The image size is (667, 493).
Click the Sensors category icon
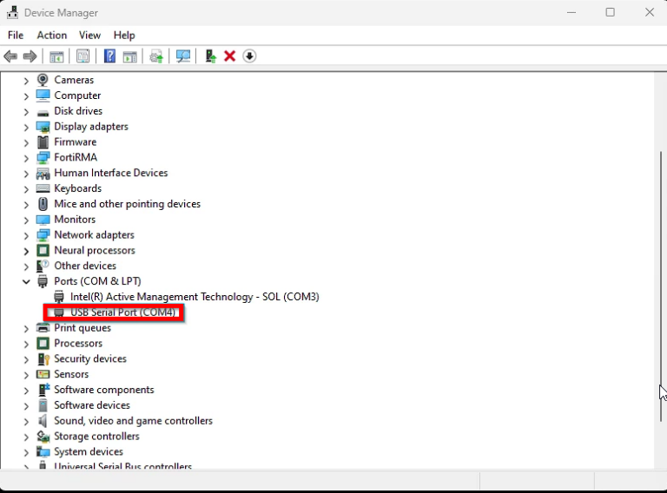[43, 374]
